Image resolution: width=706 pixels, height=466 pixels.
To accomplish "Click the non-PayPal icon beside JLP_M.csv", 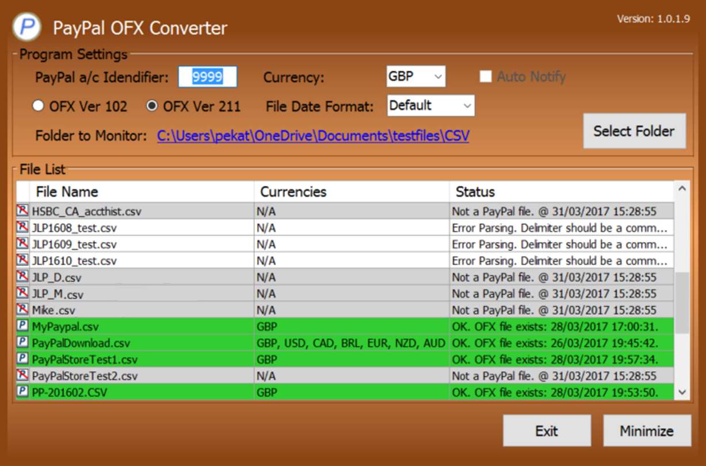I will pos(22,293).
